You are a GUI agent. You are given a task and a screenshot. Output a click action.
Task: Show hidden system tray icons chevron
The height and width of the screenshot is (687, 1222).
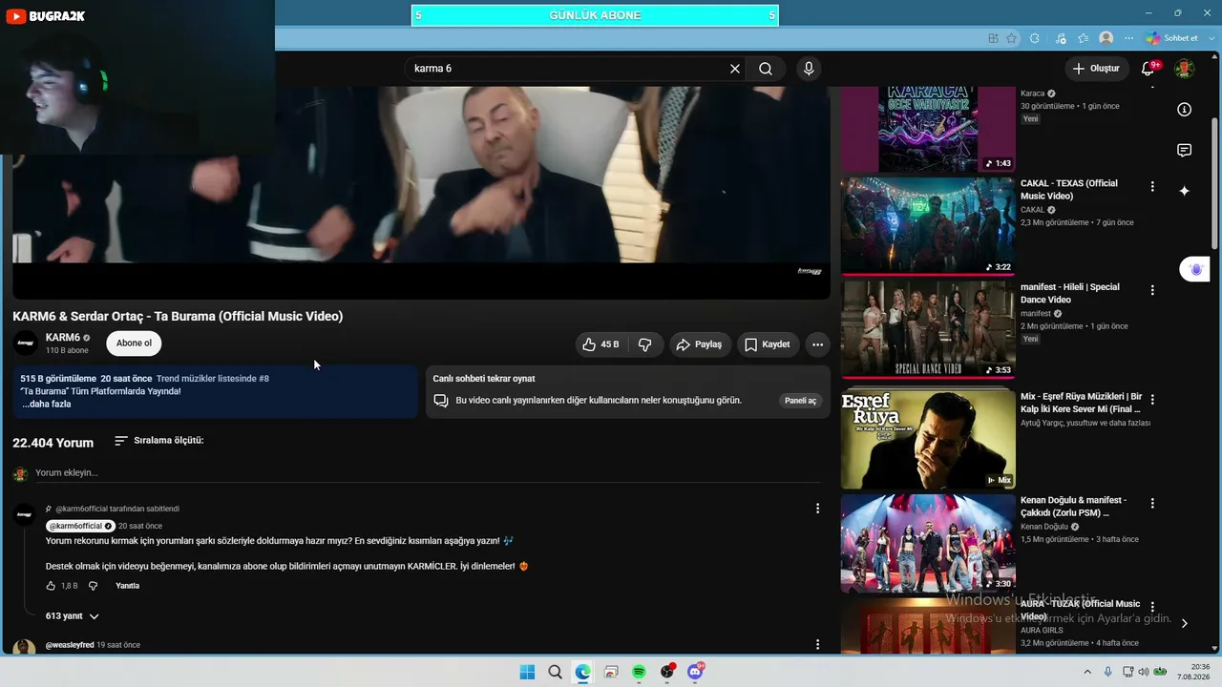tap(1087, 672)
